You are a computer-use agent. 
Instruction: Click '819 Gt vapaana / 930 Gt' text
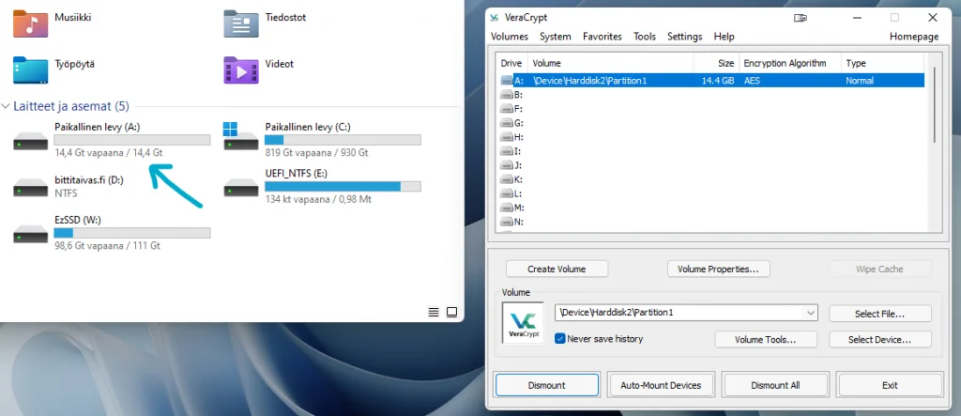click(x=315, y=153)
